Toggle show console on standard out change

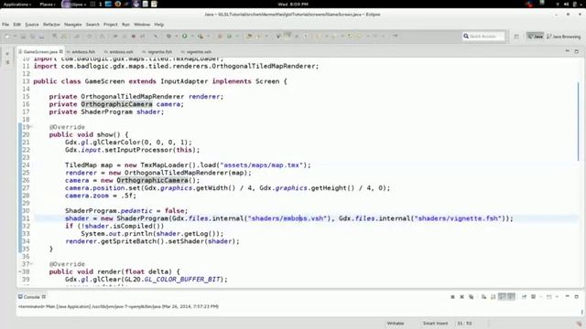[x=503, y=297]
